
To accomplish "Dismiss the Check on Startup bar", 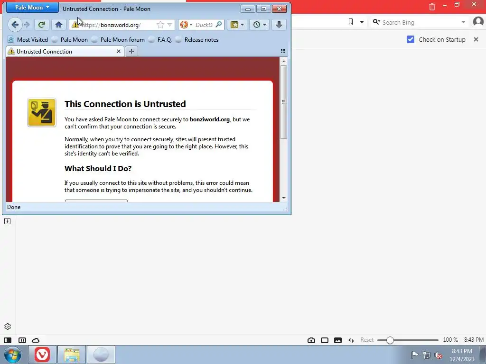I will pyautogui.click(x=476, y=39).
